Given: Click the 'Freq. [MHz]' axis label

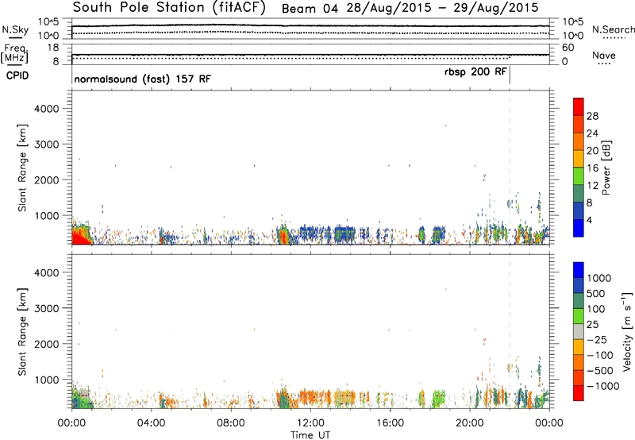Looking at the screenshot, I should [x=14, y=53].
